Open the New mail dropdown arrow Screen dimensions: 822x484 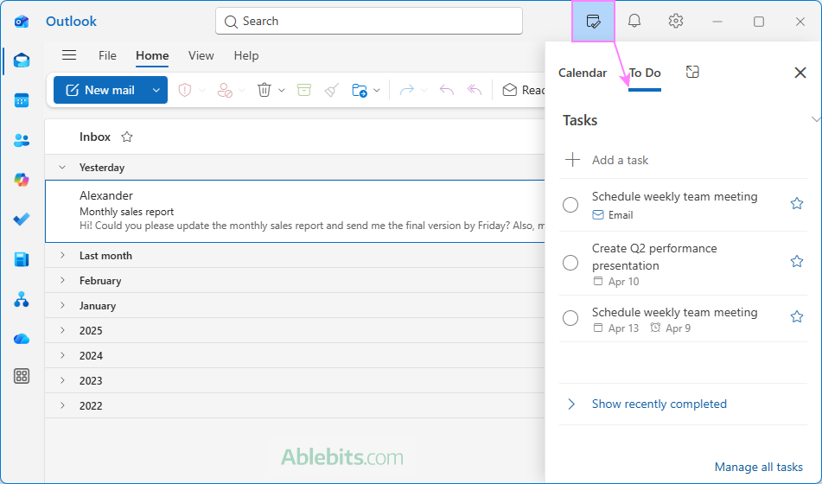point(156,90)
